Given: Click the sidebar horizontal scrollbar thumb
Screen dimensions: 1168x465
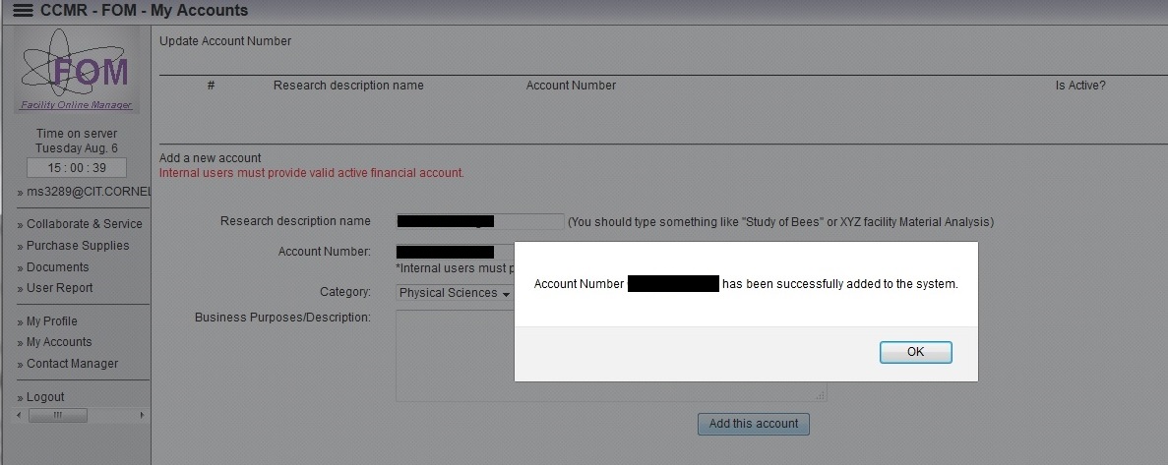Looking at the screenshot, I should click(57, 415).
